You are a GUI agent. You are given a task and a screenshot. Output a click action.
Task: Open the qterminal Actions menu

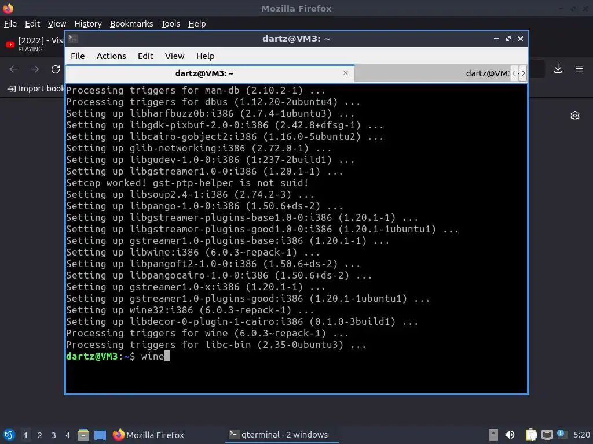pos(111,56)
